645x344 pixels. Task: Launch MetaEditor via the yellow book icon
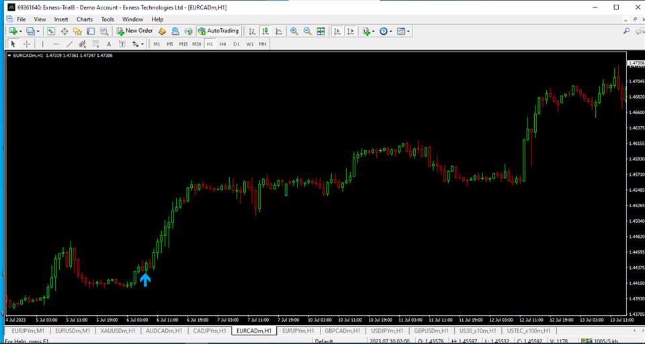(x=162, y=32)
